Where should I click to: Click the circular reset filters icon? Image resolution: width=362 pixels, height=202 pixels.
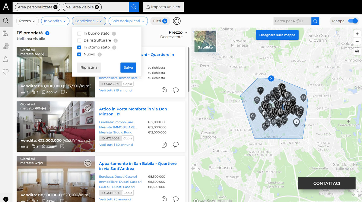click(177, 21)
